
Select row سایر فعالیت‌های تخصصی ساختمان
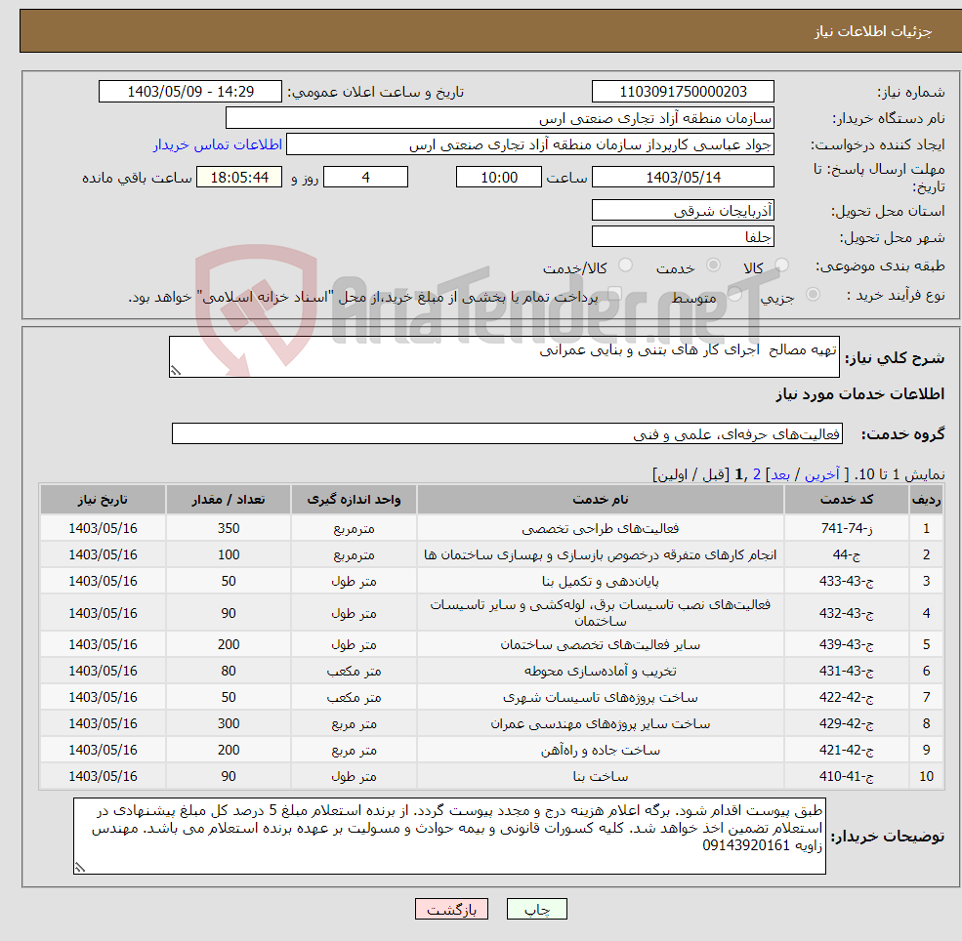491,644
